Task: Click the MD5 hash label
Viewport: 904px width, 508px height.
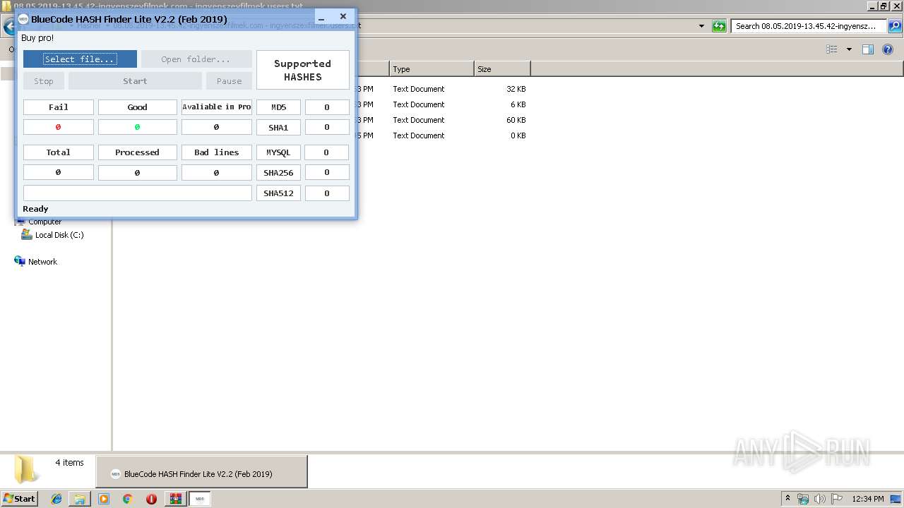Action: (278, 107)
